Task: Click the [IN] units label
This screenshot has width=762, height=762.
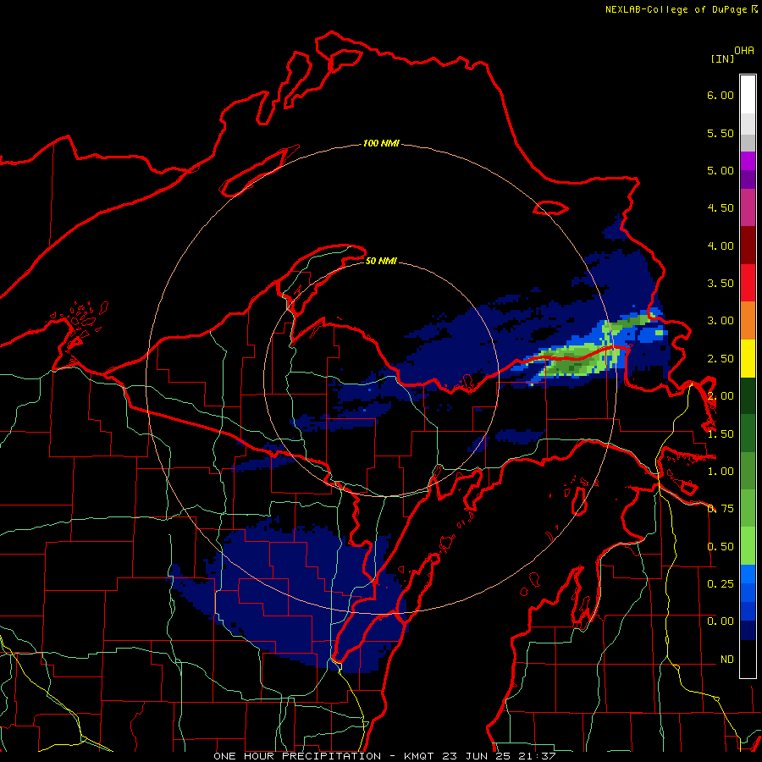Action: [x=722, y=58]
